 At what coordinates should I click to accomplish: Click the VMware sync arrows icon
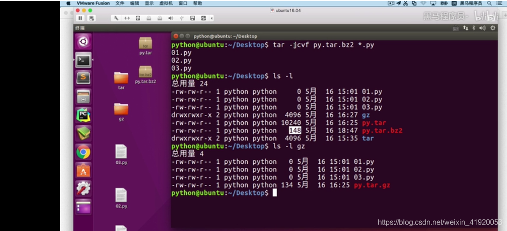coord(203,18)
